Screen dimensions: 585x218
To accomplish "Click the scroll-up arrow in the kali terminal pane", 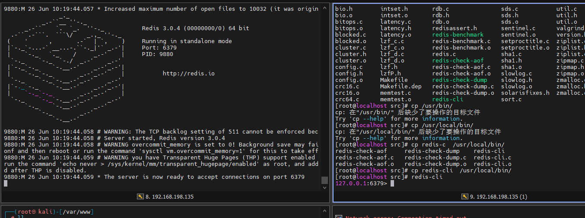I will click(x=325, y=211).
